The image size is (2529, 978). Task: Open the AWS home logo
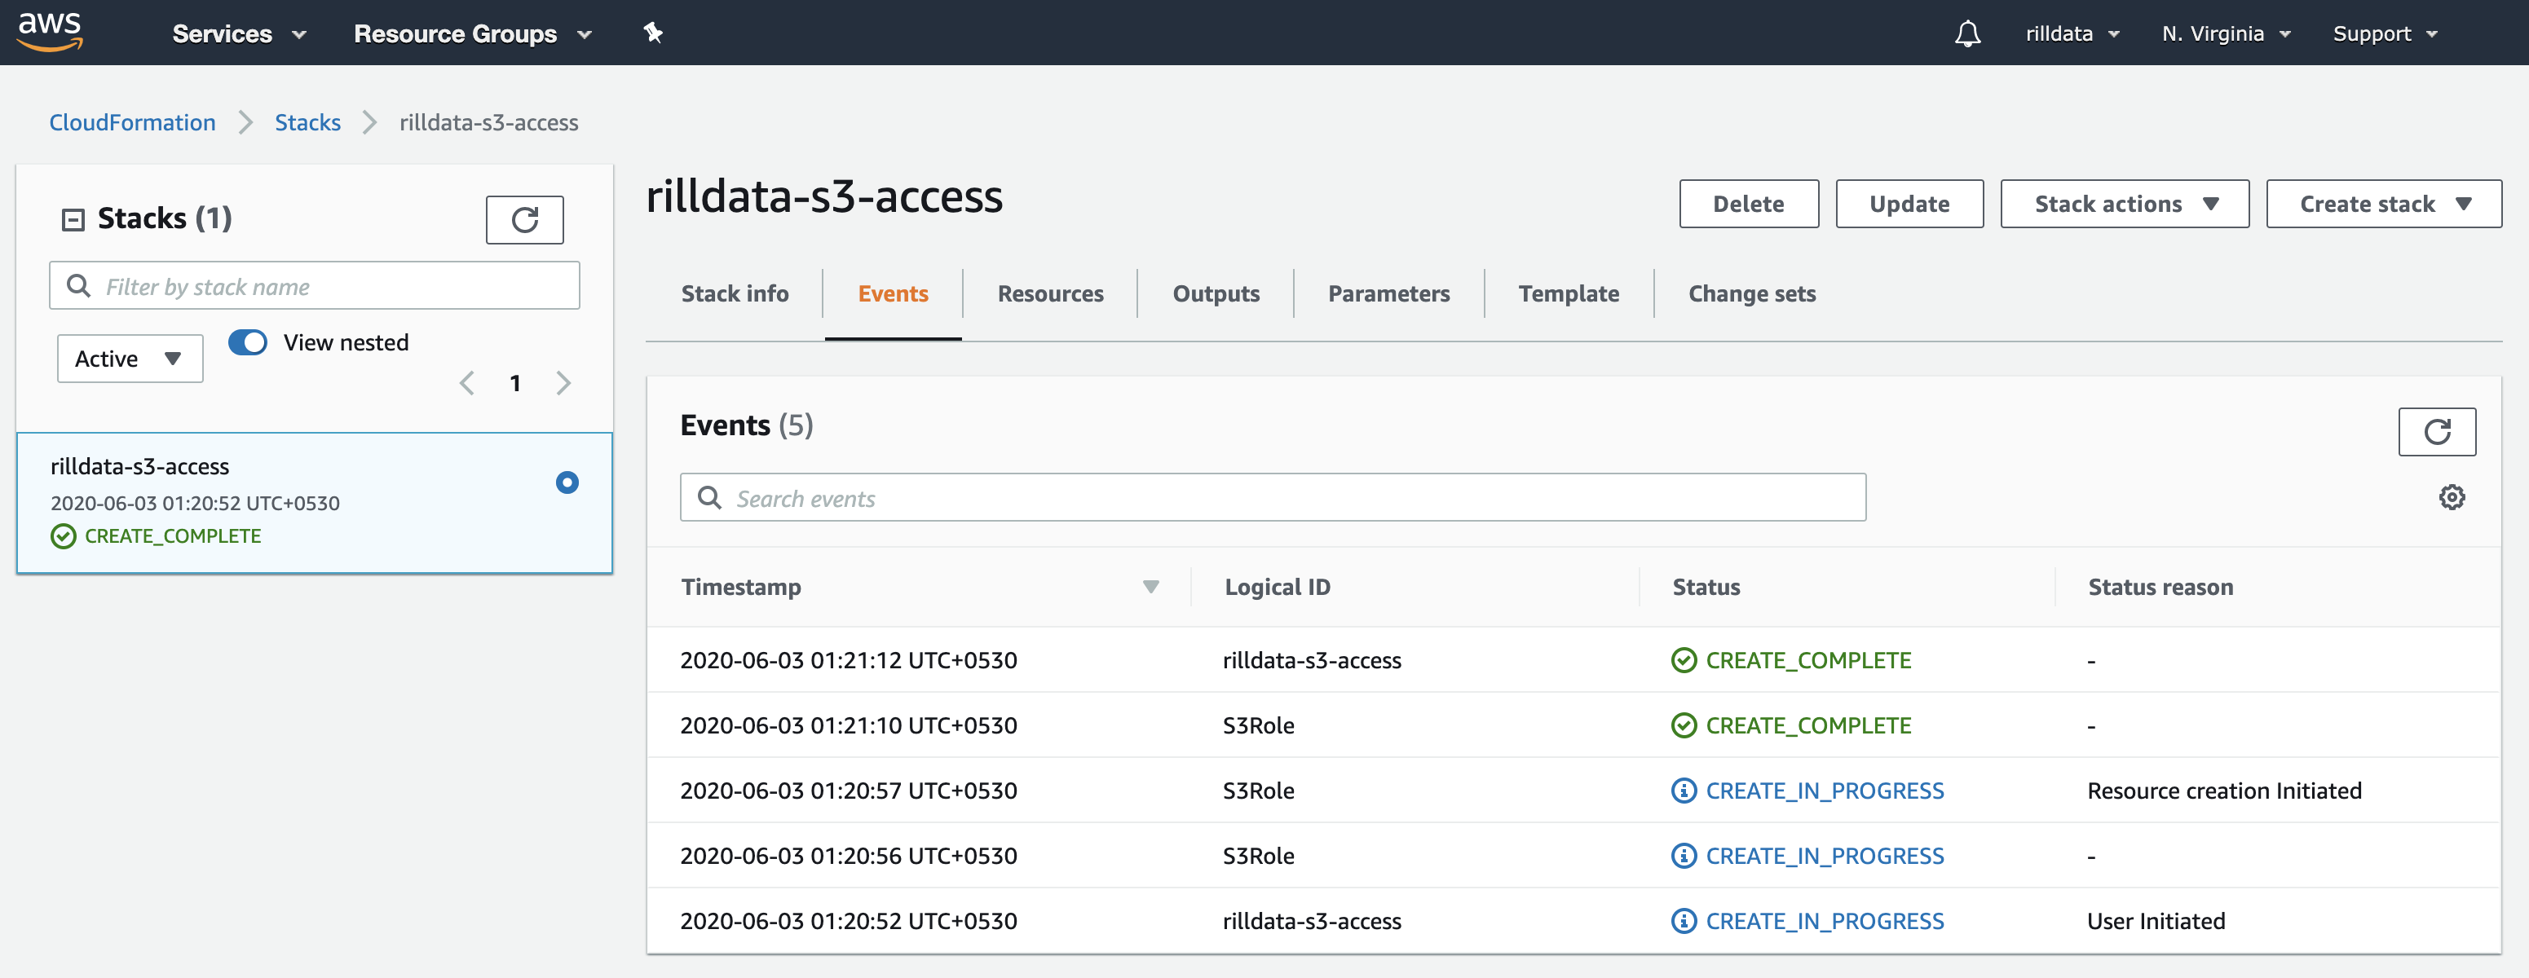(50, 32)
